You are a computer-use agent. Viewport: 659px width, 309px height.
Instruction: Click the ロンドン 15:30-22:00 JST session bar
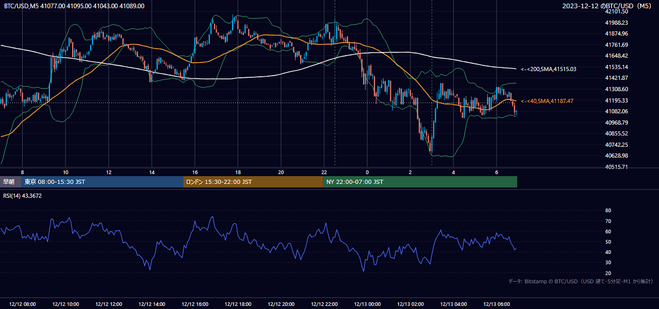coord(253,182)
